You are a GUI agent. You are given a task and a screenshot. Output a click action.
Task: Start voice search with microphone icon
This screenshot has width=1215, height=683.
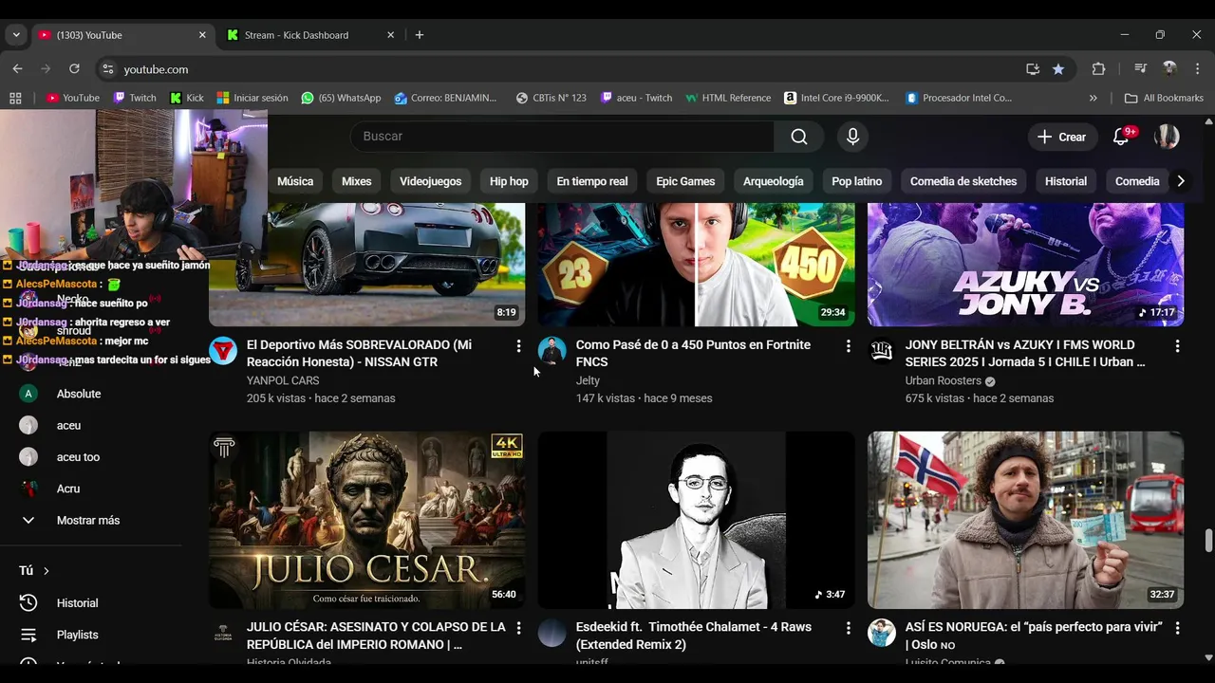coord(852,137)
